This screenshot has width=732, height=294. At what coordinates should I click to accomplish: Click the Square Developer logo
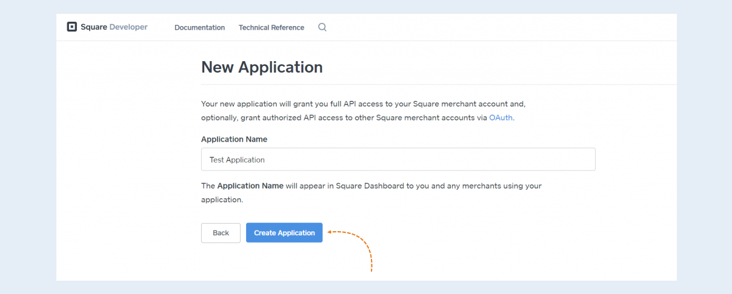[107, 27]
